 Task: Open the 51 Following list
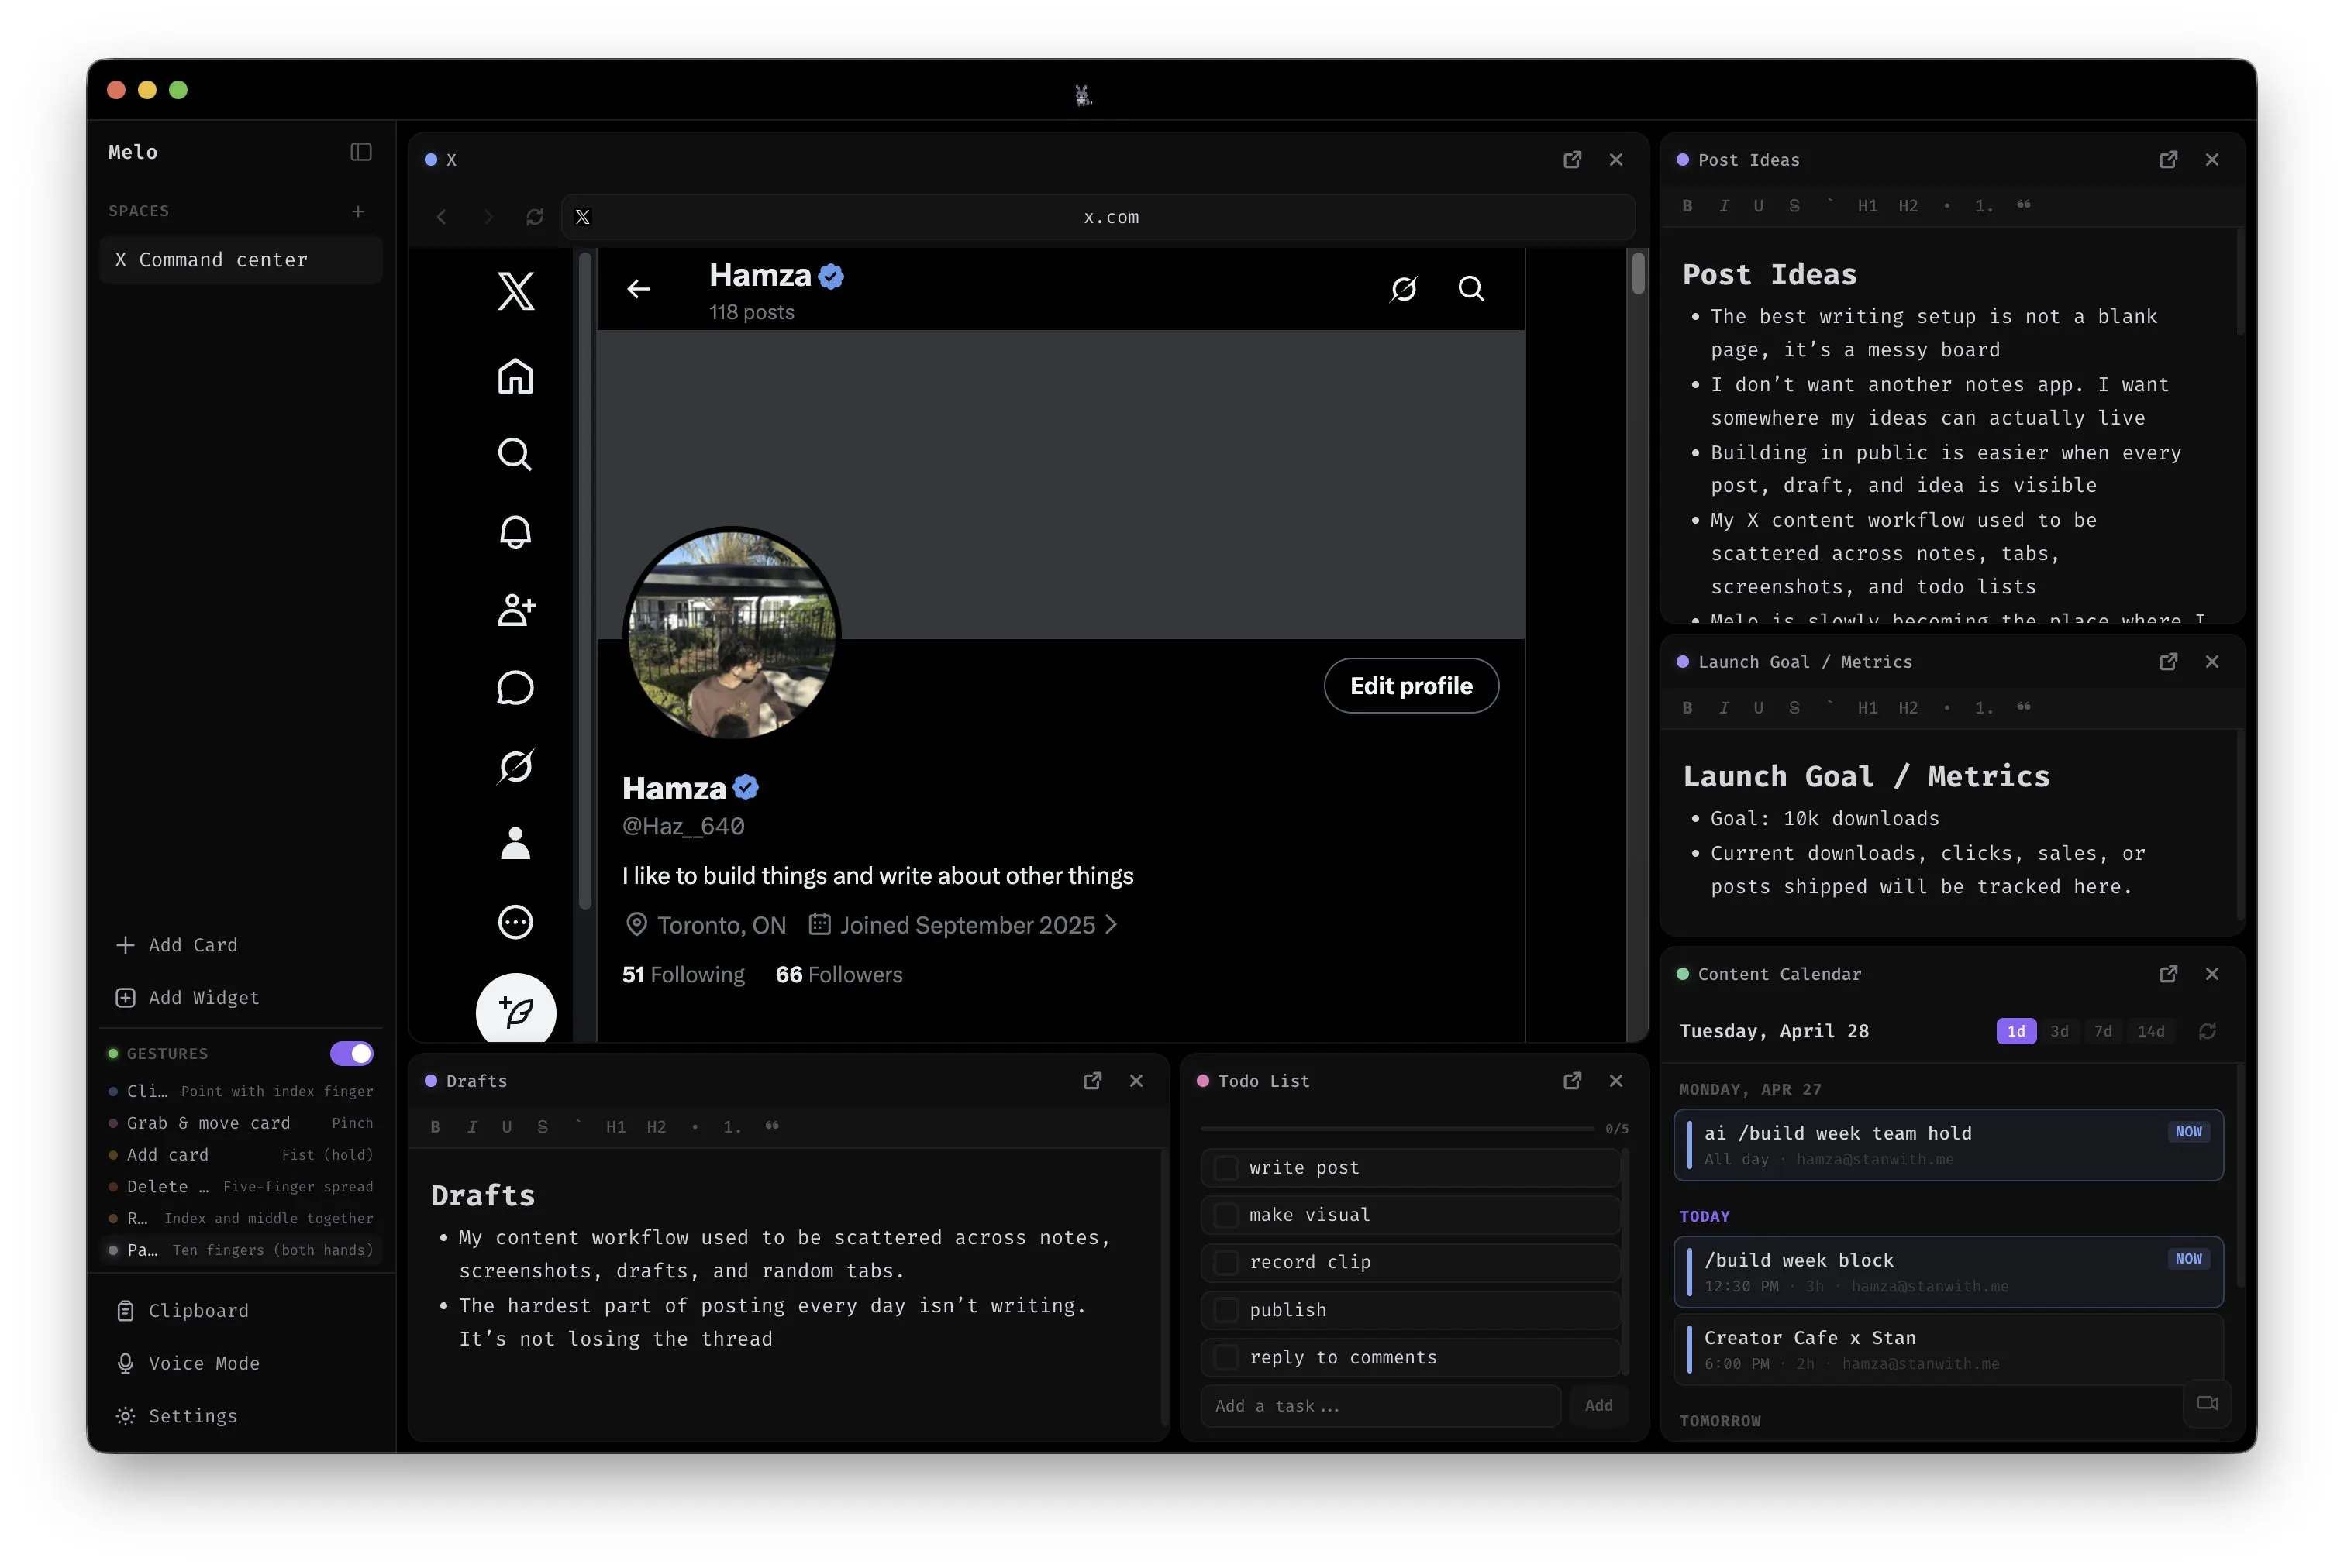[x=684, y=975]
